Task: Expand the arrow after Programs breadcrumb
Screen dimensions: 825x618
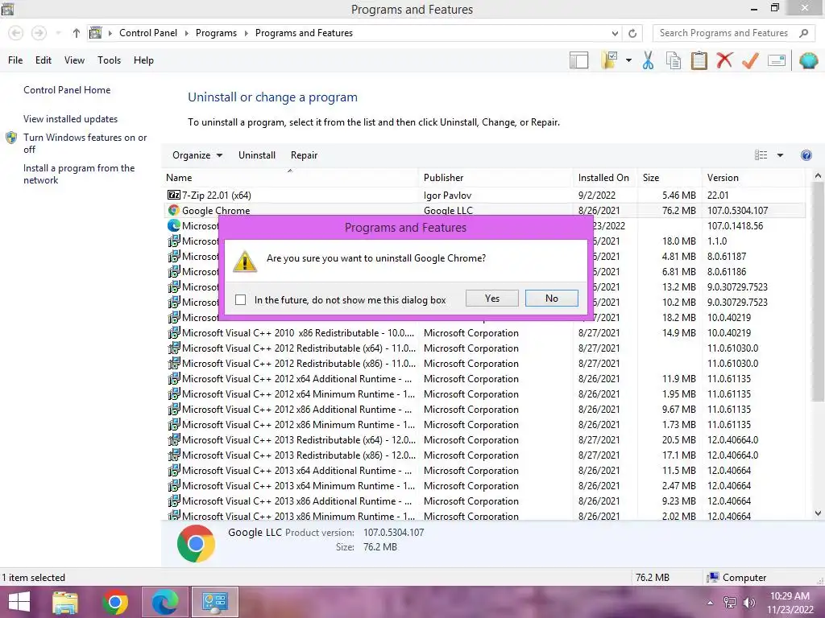Action: 246,33
